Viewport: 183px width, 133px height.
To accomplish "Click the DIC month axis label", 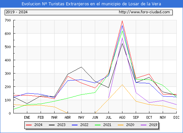I will pos(176,117).
